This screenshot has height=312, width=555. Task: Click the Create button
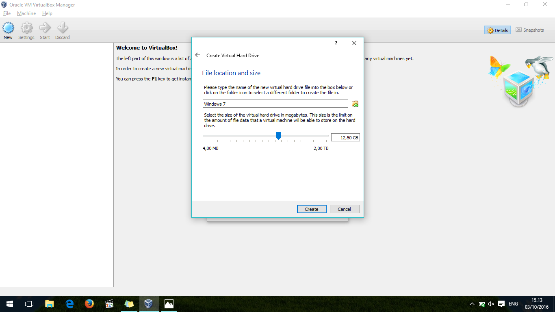[312, 209]
